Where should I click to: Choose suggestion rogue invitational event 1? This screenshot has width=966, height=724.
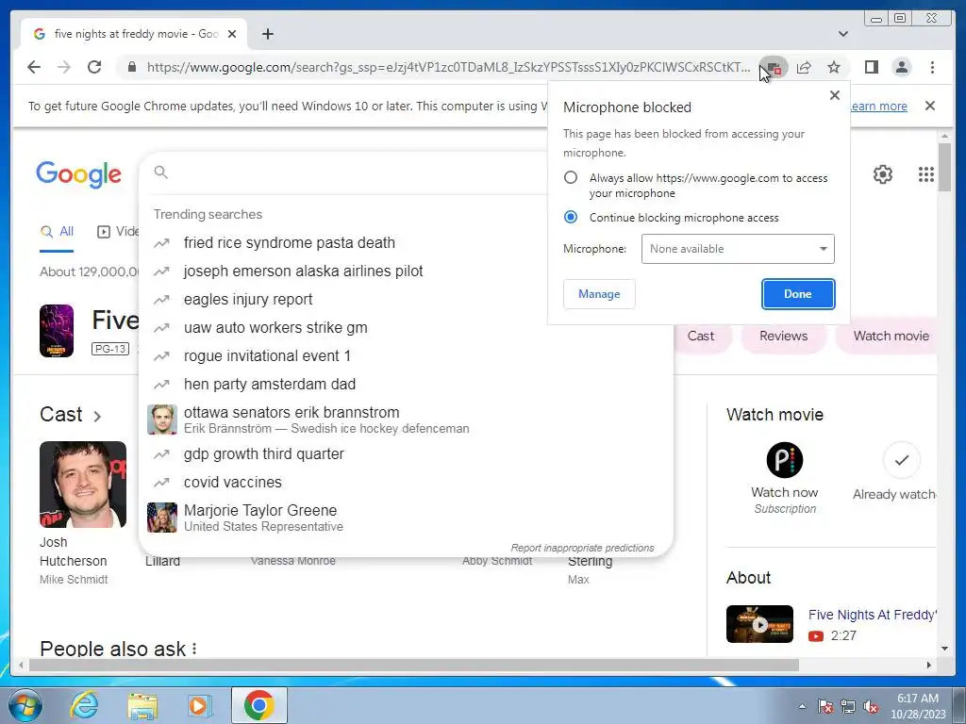406,355
